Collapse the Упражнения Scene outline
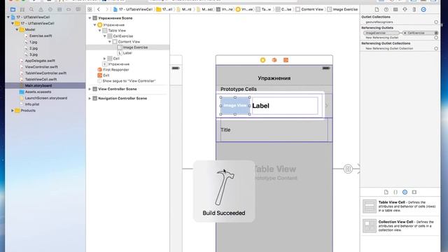 click(x=90, y=18)
